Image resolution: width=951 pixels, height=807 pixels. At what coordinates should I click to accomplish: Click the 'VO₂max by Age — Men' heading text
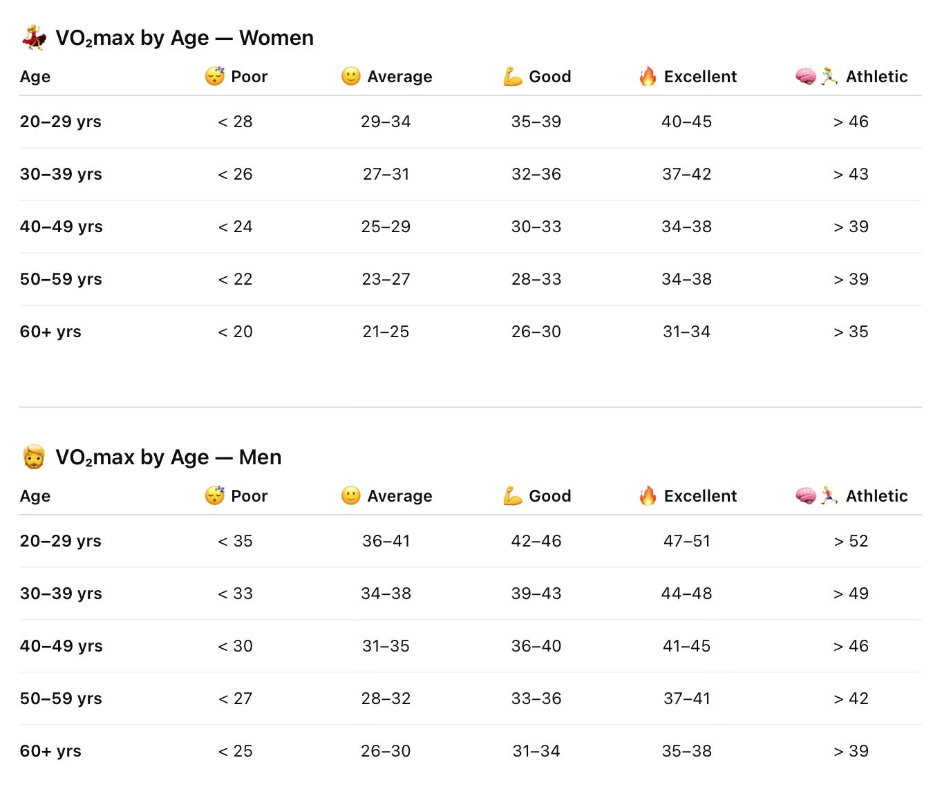coord(168,457)
